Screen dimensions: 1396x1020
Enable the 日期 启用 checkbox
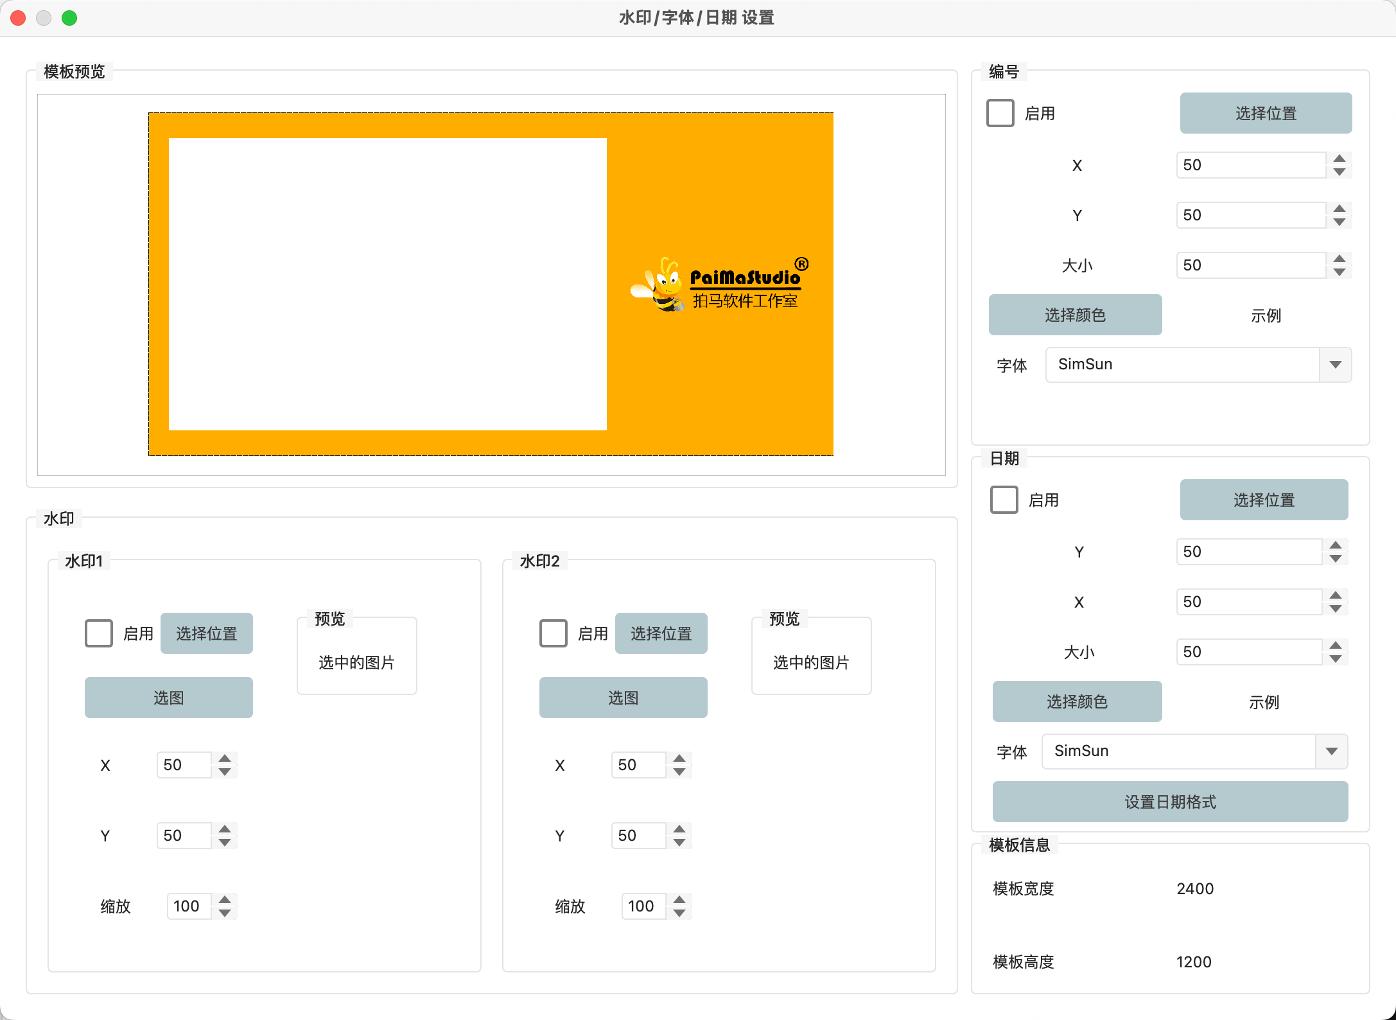point(1004,500)
